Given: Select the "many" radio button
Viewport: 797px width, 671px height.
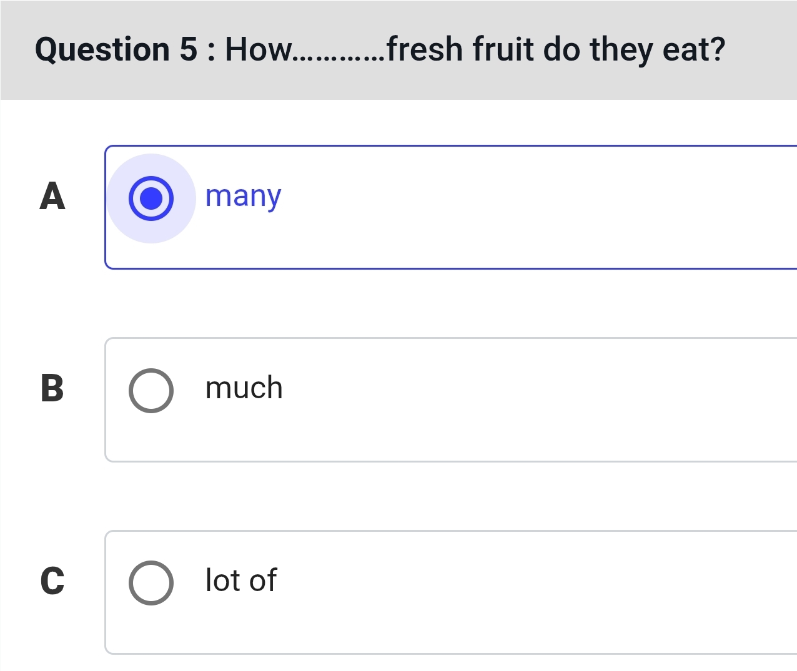Looking at the screenshot, I should point(151,198).
